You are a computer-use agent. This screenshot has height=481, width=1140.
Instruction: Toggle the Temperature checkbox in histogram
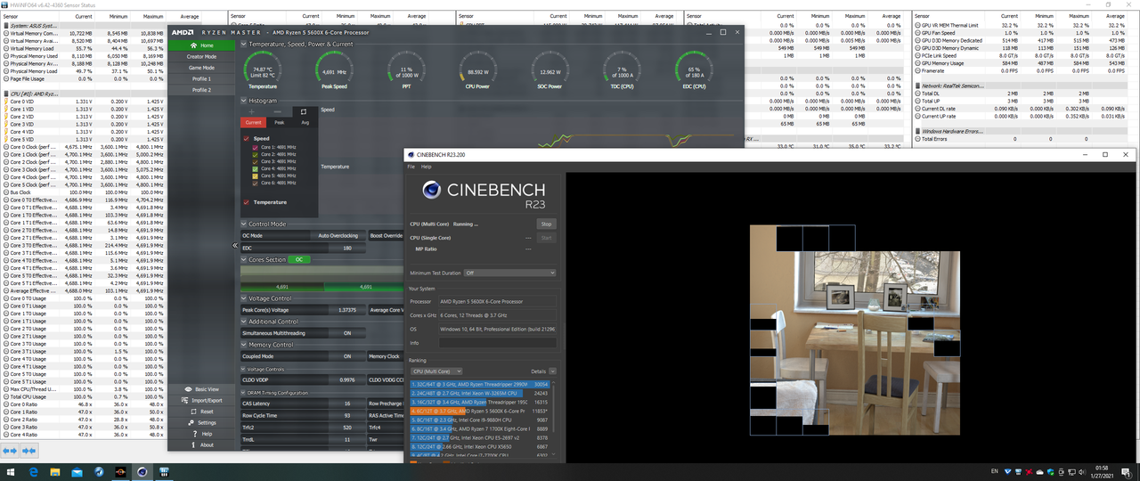click(247, 202)
